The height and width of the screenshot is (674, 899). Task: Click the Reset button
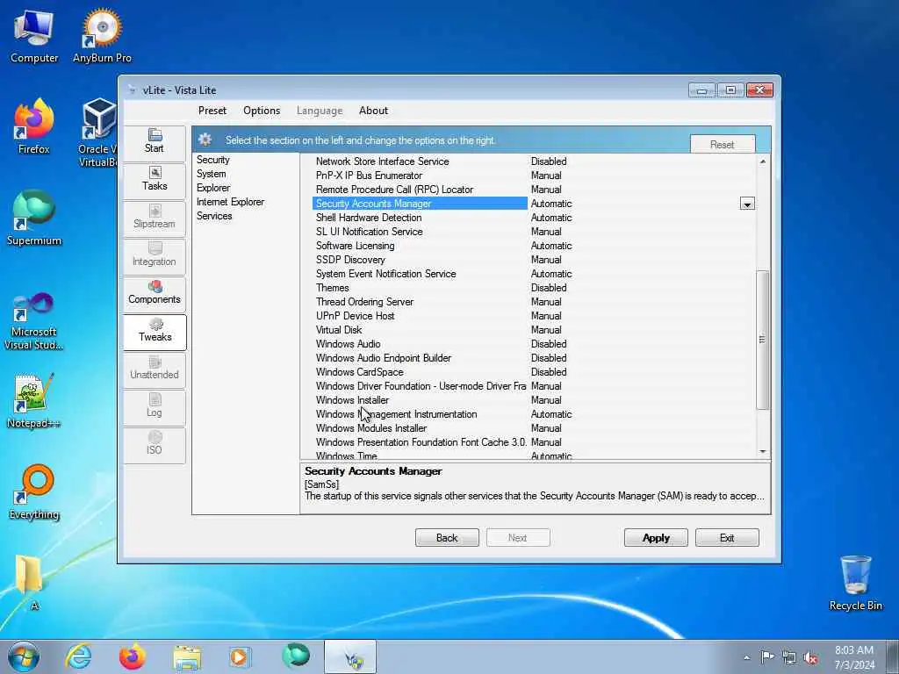[723, 145]
